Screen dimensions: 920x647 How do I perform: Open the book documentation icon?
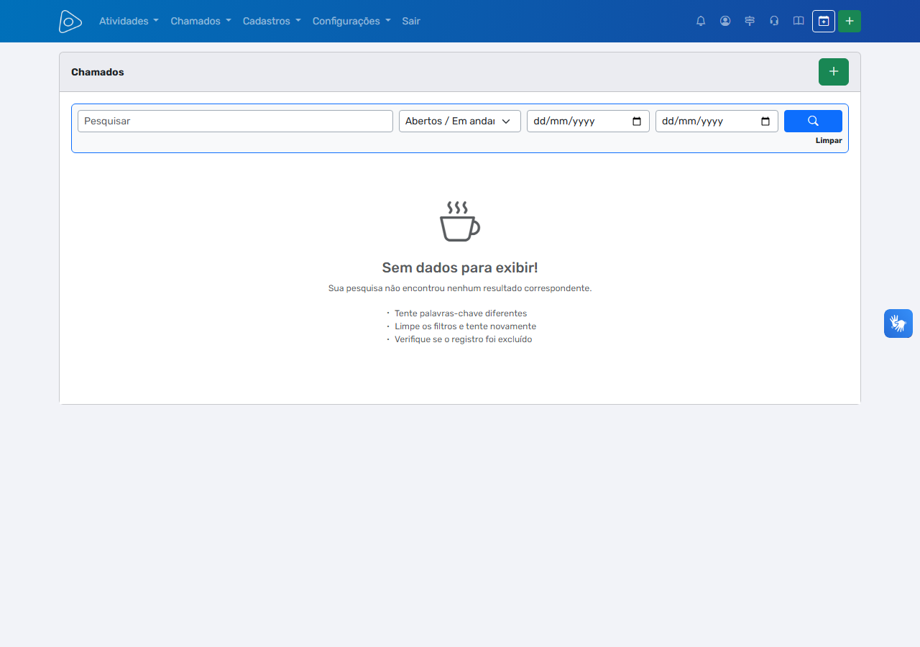799,21
